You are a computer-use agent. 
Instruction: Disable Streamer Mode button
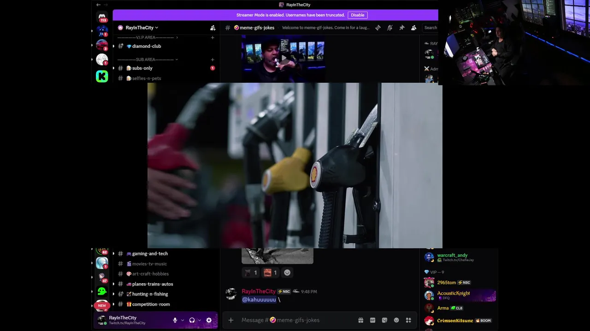pyautogui.click(x=358, y=15)
